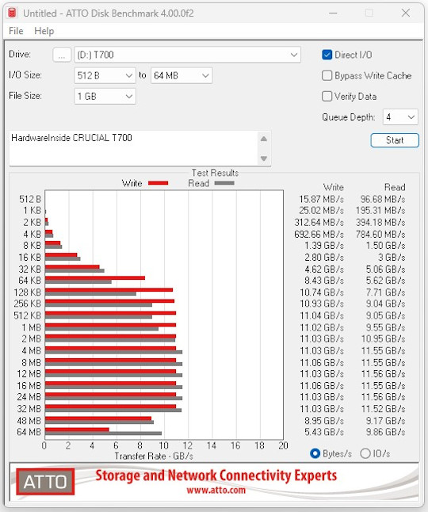Click the 692.66 MB/s write value

(x=319, y=234)
